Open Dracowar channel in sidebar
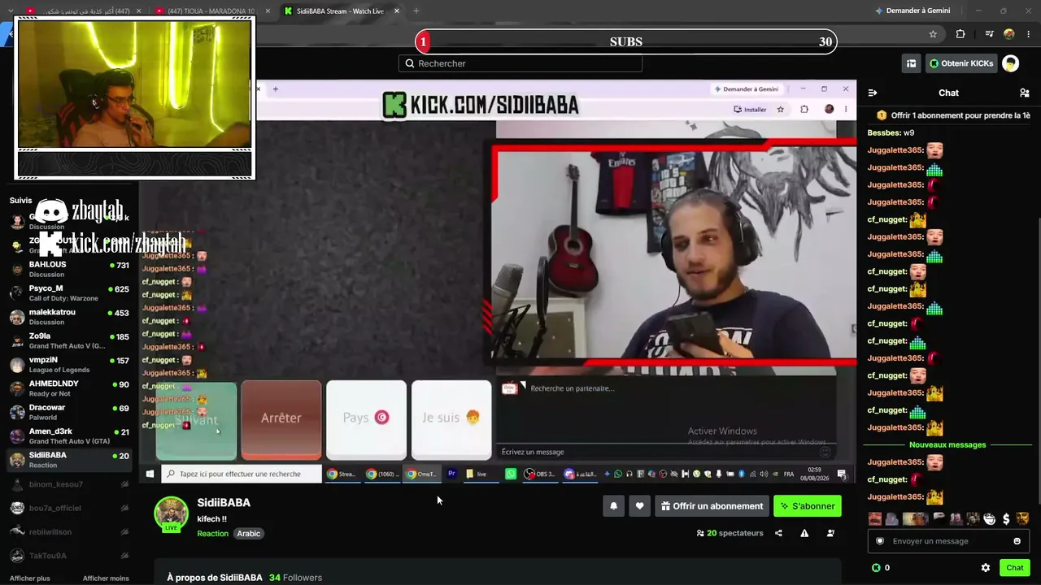1041x585 pixels. (69, 412)
